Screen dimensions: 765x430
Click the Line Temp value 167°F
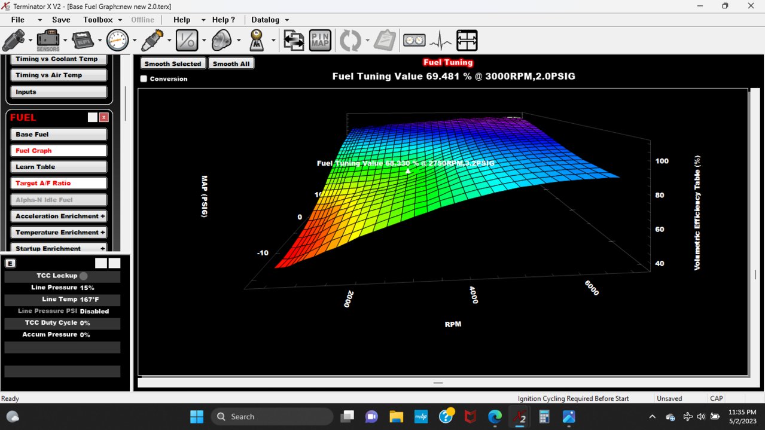click(91, 299)
